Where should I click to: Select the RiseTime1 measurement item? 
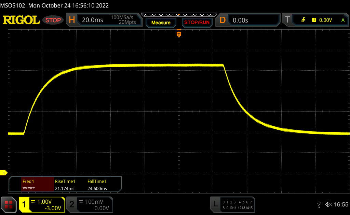point(65,181)
